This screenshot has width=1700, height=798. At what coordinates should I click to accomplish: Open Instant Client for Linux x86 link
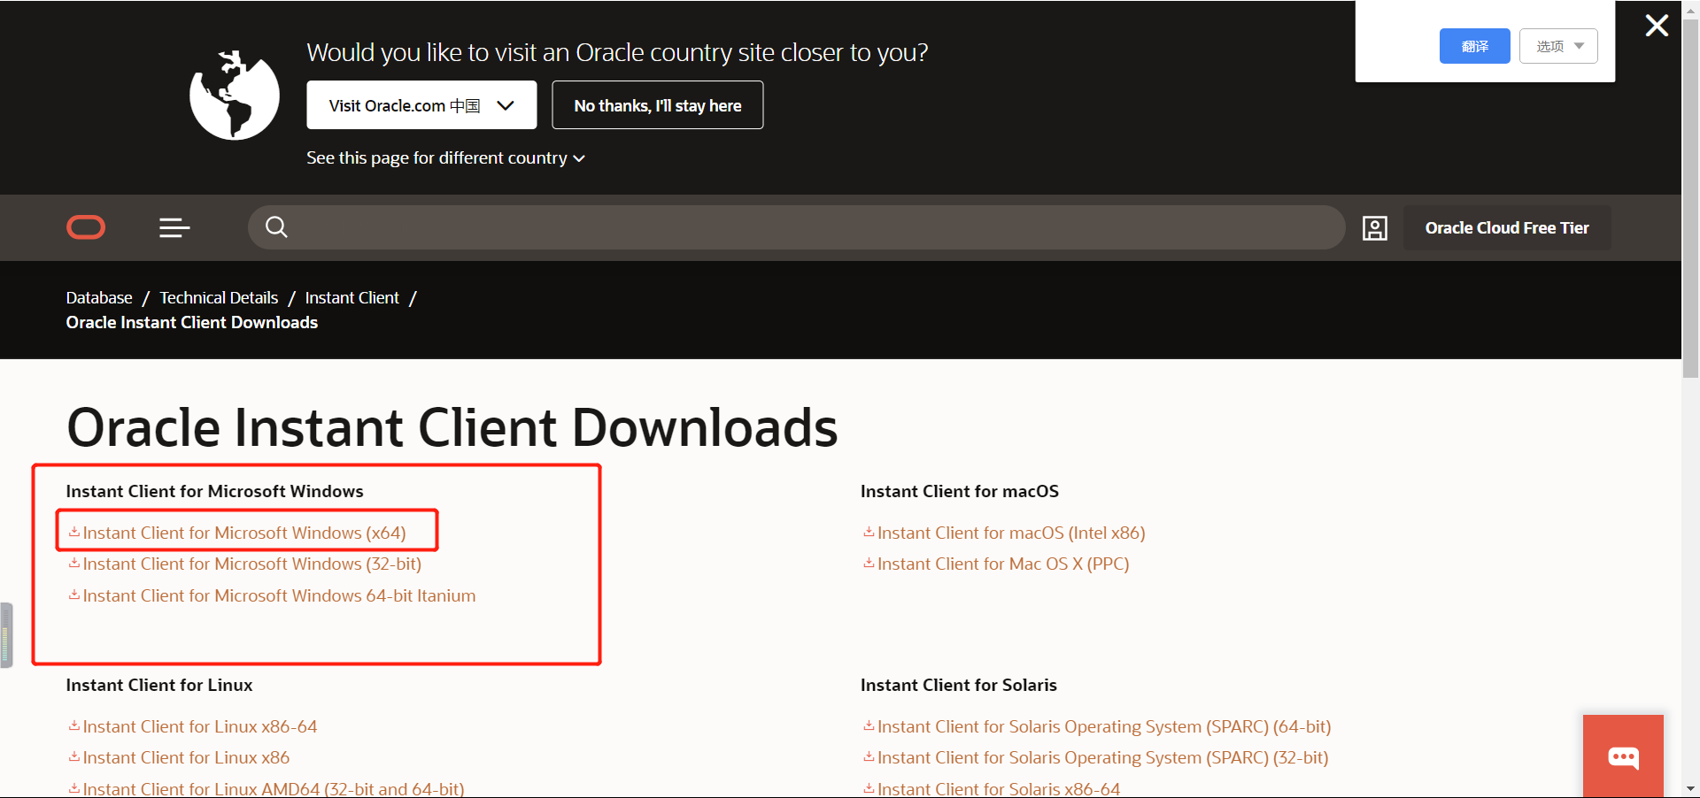(x=186, y=757)
